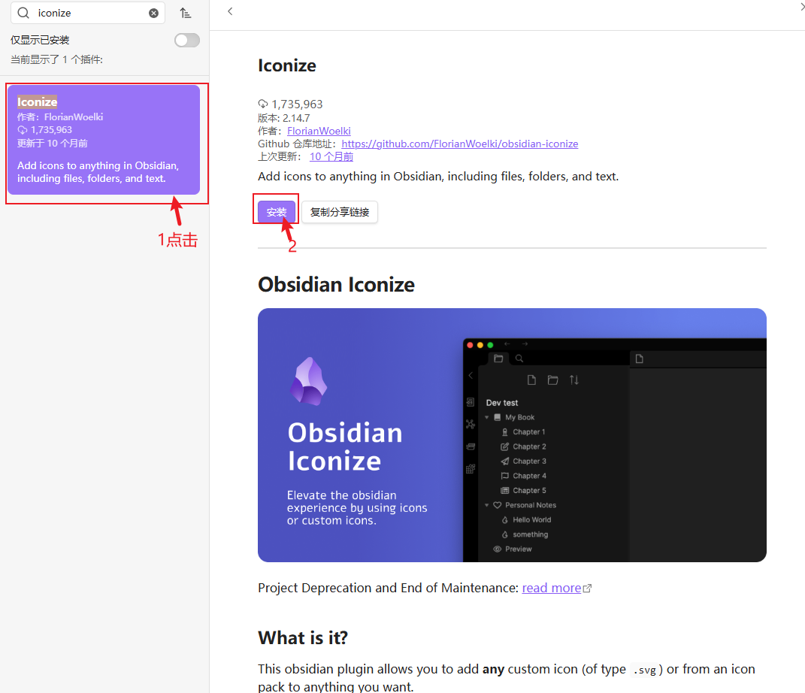
Task: Collapse the My Book folder in banner
Action: point(487,417)
